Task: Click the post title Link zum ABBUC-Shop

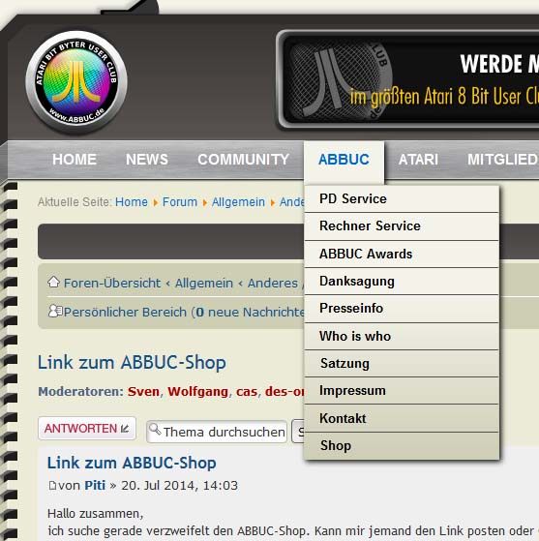Action: [132, 463]
